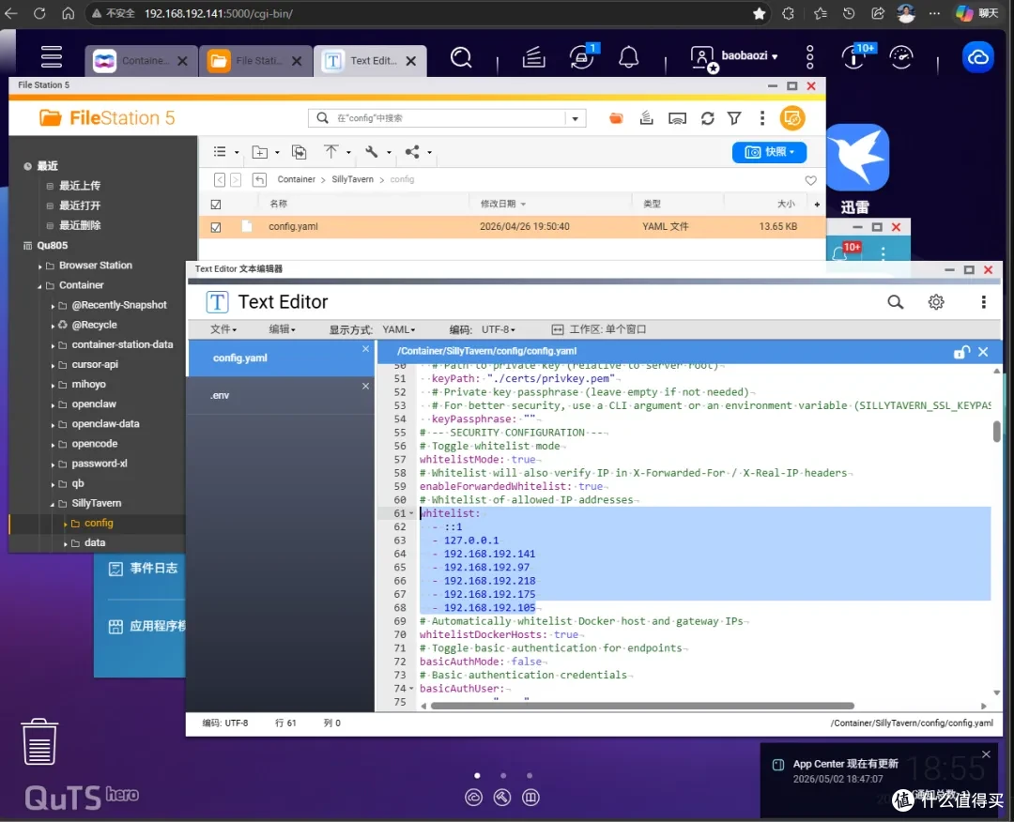
Task: Collapse the SillyTavern folder tree node
Action: 53,504
